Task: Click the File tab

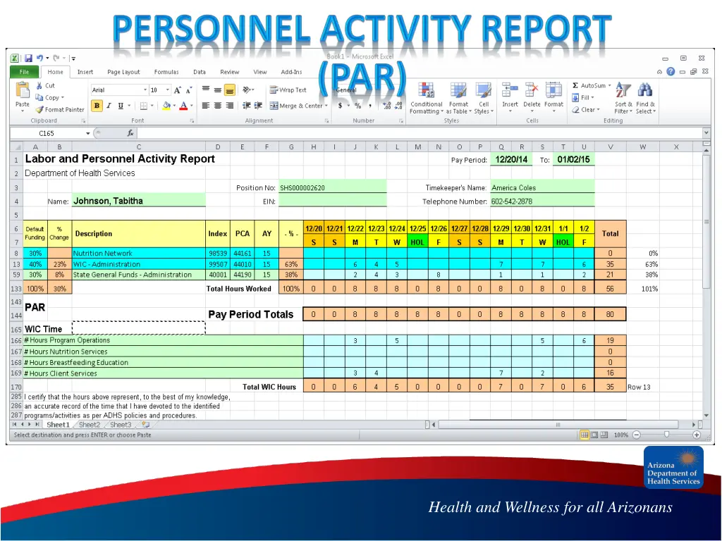Action: click(24, 72)
